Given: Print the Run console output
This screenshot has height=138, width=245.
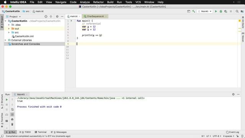Looking at the screenshot, I should click(12, 119).
